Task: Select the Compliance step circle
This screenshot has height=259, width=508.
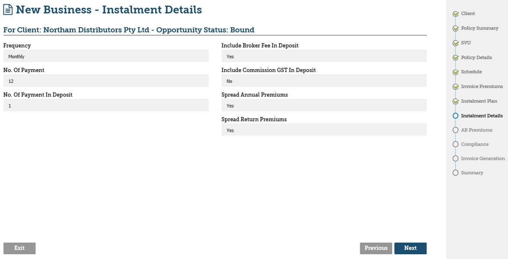Action: point(455,144)
